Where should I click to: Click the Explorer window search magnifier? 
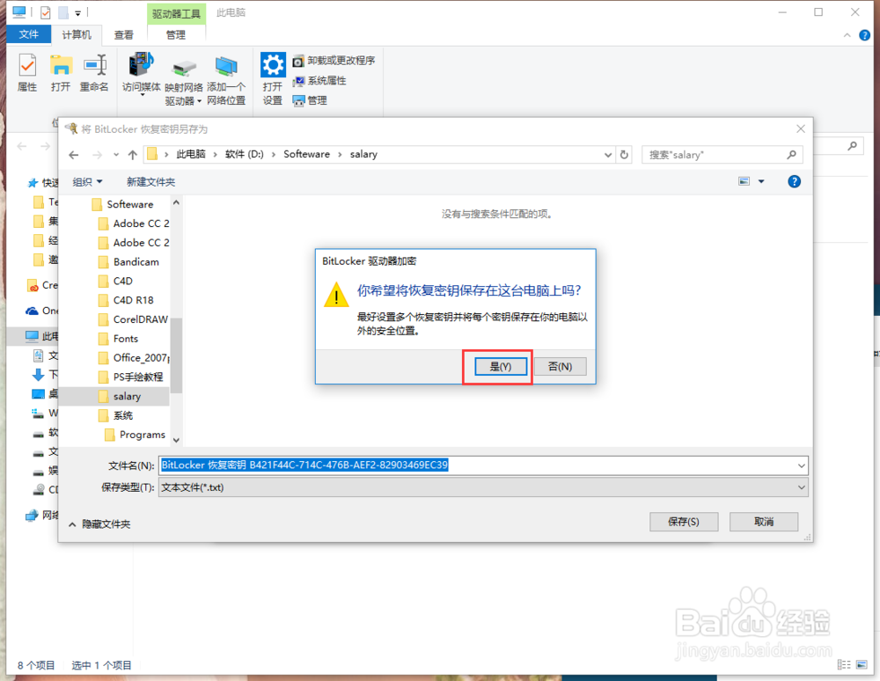point(853,146)
